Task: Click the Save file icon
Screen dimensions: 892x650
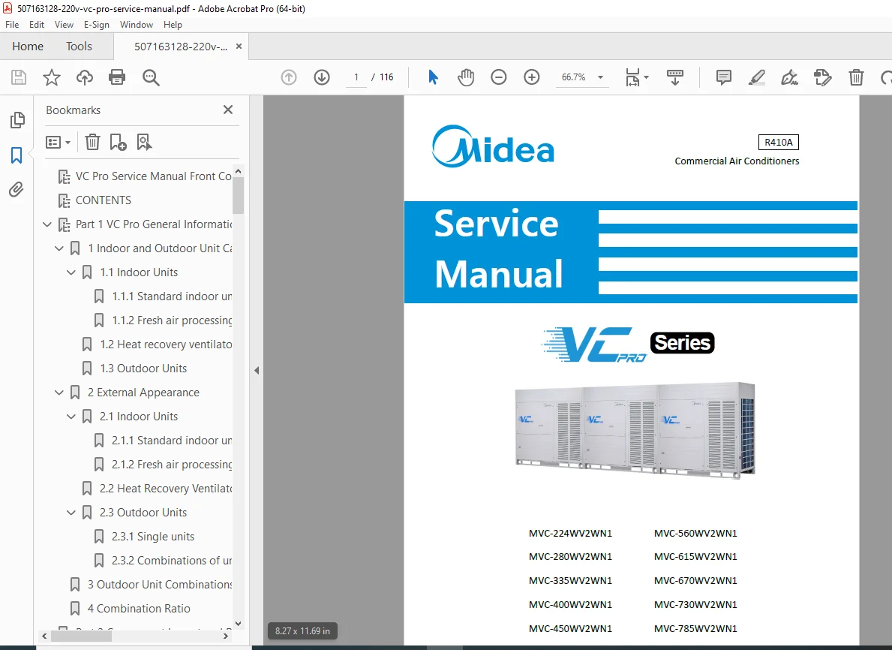Action: [x=19, y=77]
